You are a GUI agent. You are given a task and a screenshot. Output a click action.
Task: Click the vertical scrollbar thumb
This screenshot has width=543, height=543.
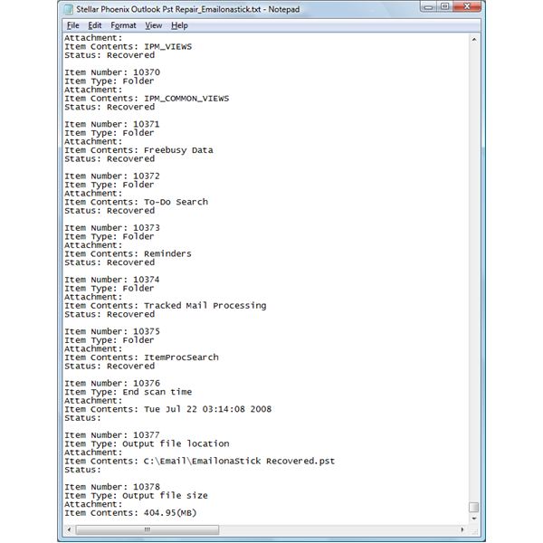[474, 507]
